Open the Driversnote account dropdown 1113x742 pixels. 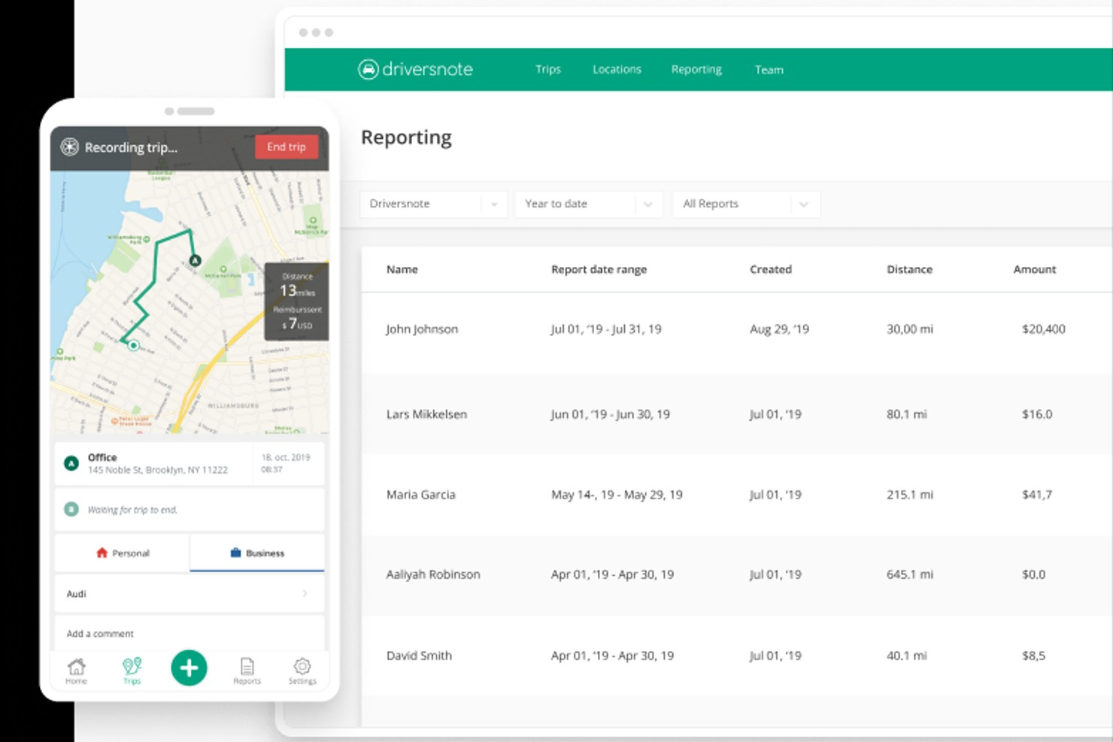coord(432,204)
